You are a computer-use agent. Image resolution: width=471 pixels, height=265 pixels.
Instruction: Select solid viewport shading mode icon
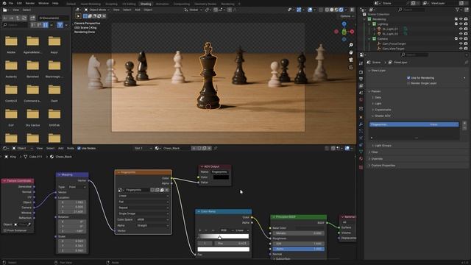(332, 10)
